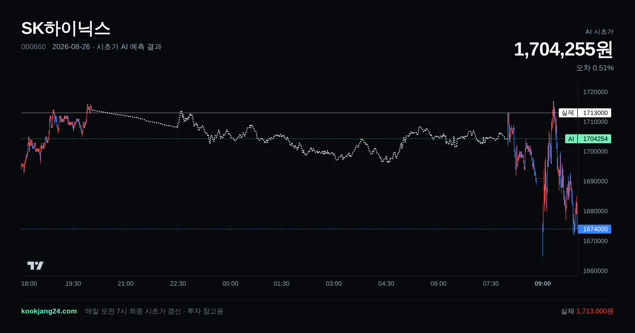635x333 pixels.
Task: Click the 22:30 time axis label
Action: pos(178,284)
